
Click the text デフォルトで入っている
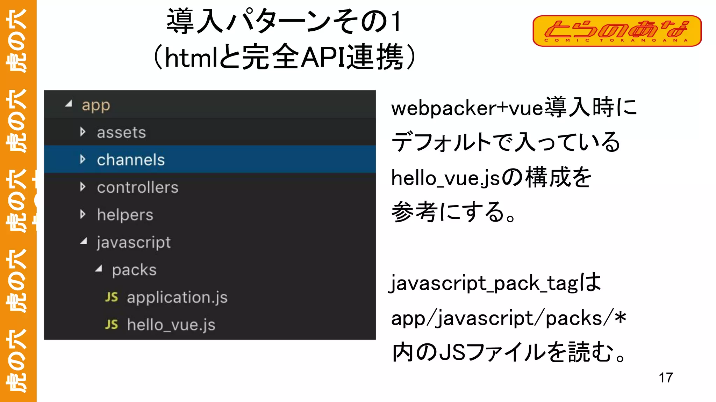point(506,142)
